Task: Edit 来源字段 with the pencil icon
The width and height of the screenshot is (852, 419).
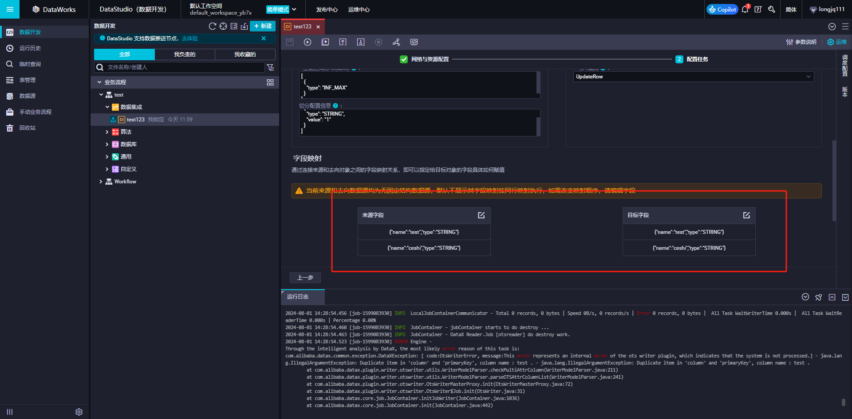Action: point(481,215)
